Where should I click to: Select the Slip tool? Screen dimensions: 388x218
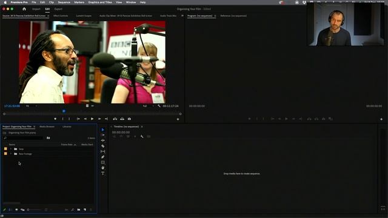(x=103, y=151)
